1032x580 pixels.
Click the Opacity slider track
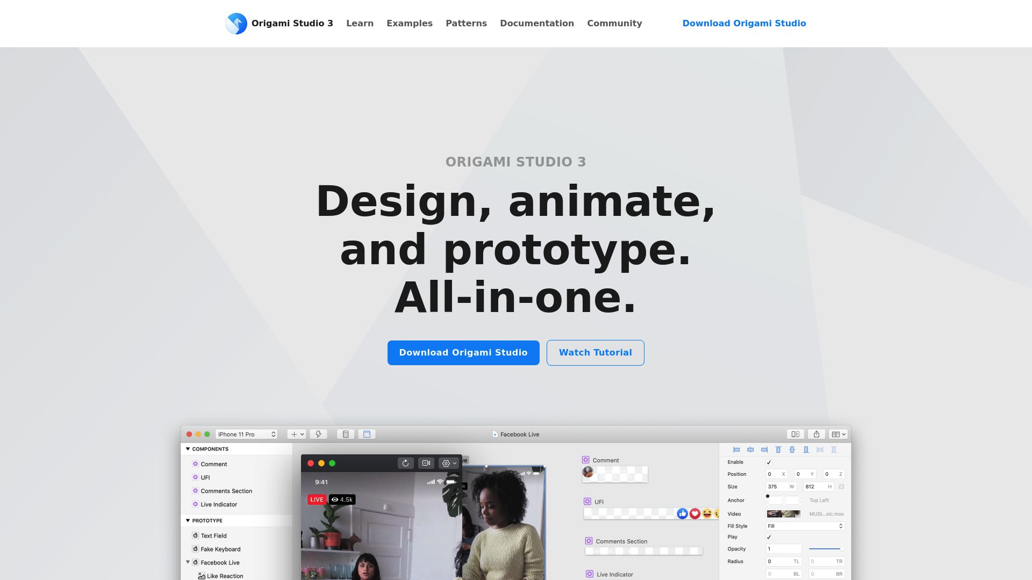click(x=826, y=549)
